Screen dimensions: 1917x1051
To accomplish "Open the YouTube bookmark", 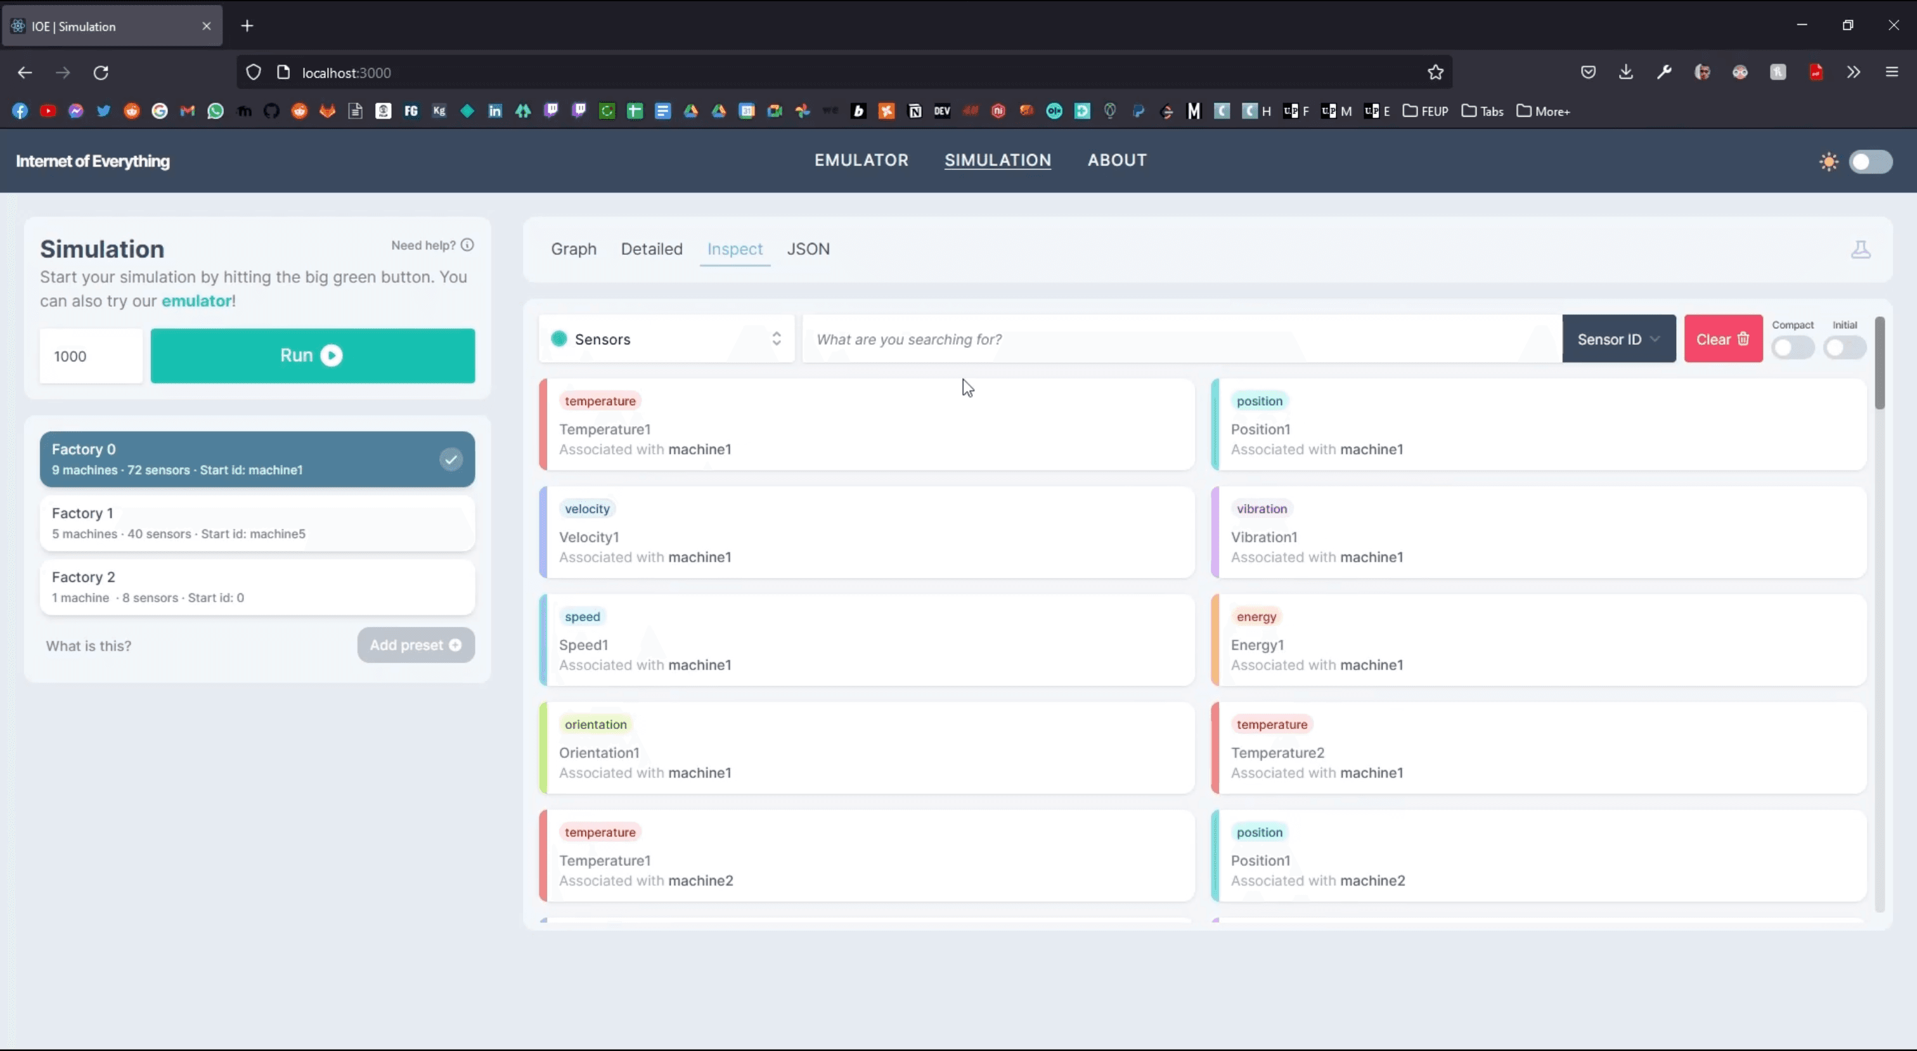I will [x=48, y=111].
